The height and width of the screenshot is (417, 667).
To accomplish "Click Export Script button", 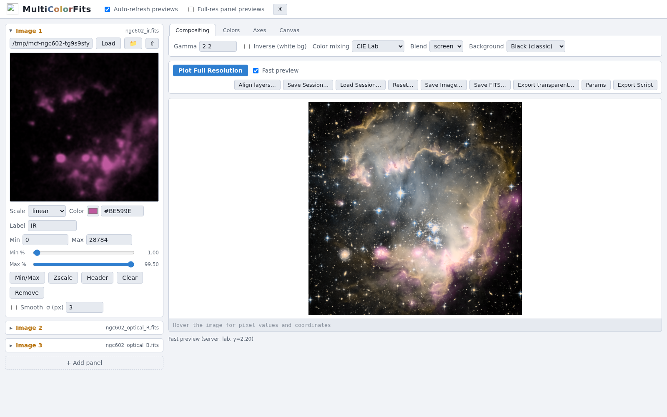I will pos(635,85).
